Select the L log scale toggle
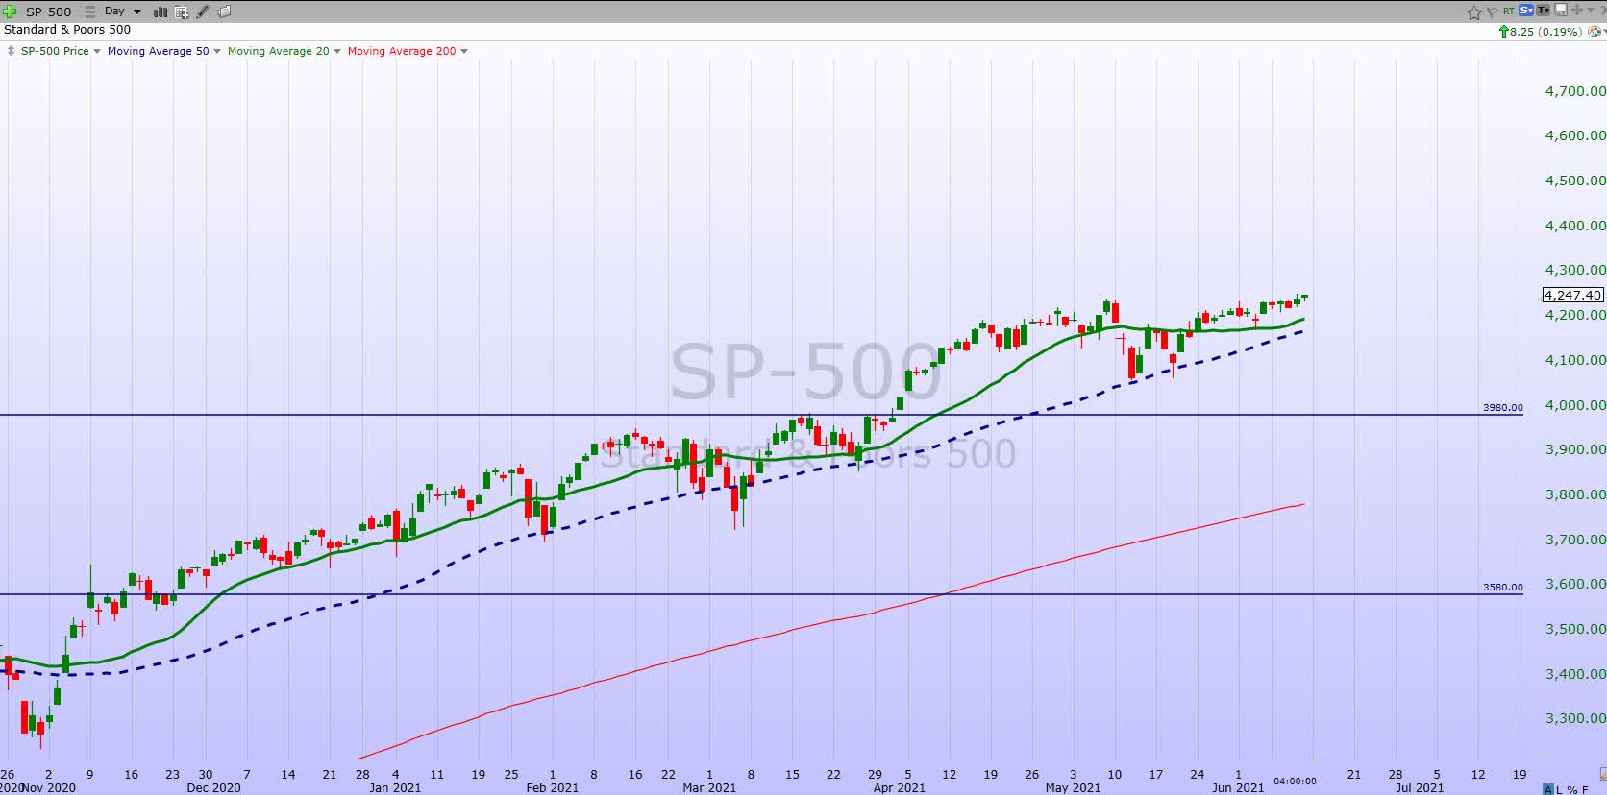This screenshot has height=795, width=1607. (x=1559, y=789)
